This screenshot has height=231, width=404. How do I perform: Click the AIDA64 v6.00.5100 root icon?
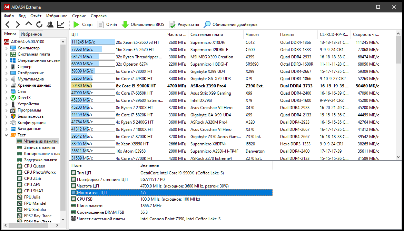(x=7, y=42)
